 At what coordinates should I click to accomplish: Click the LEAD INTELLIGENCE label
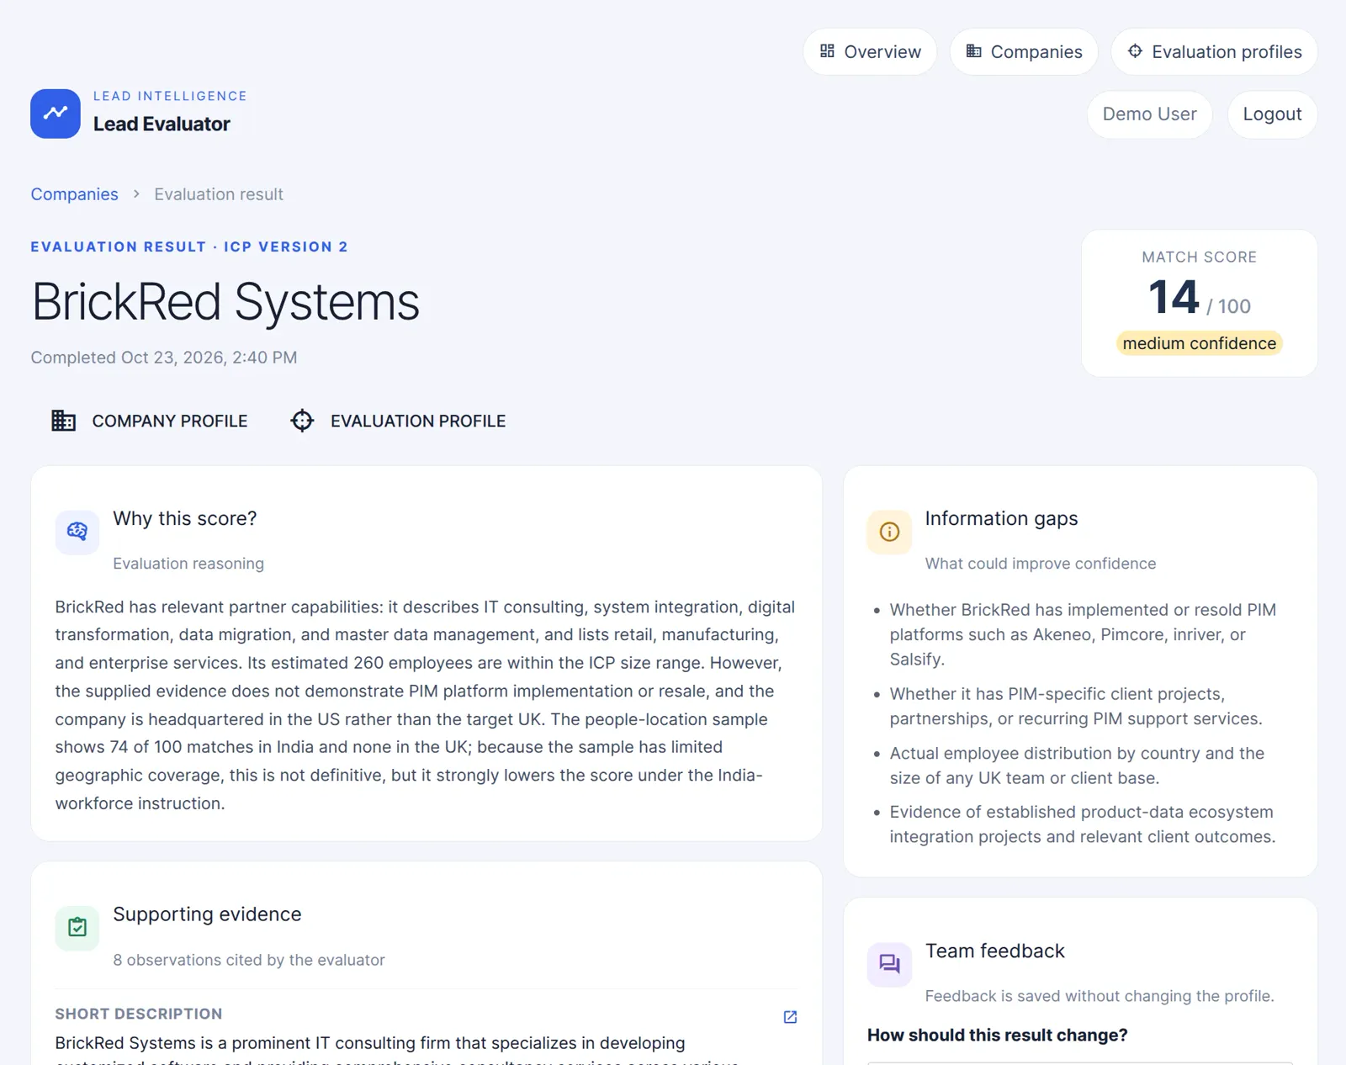tap(170, 96)
